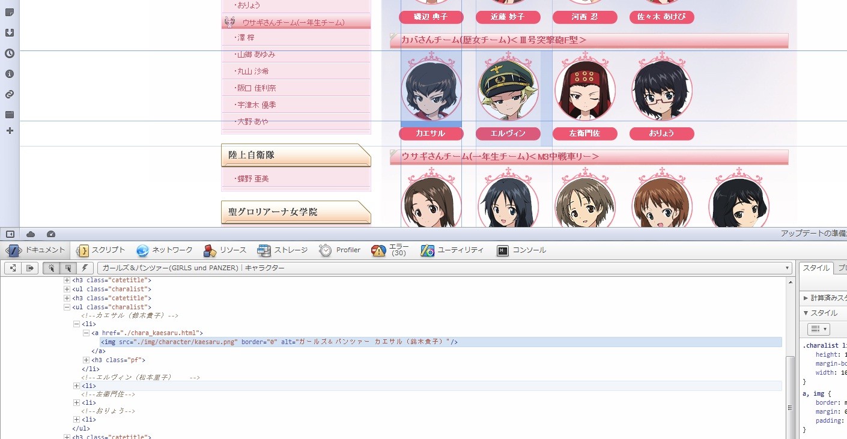
Task: Switch to the ストレージ tab
Action: point(282,250)
